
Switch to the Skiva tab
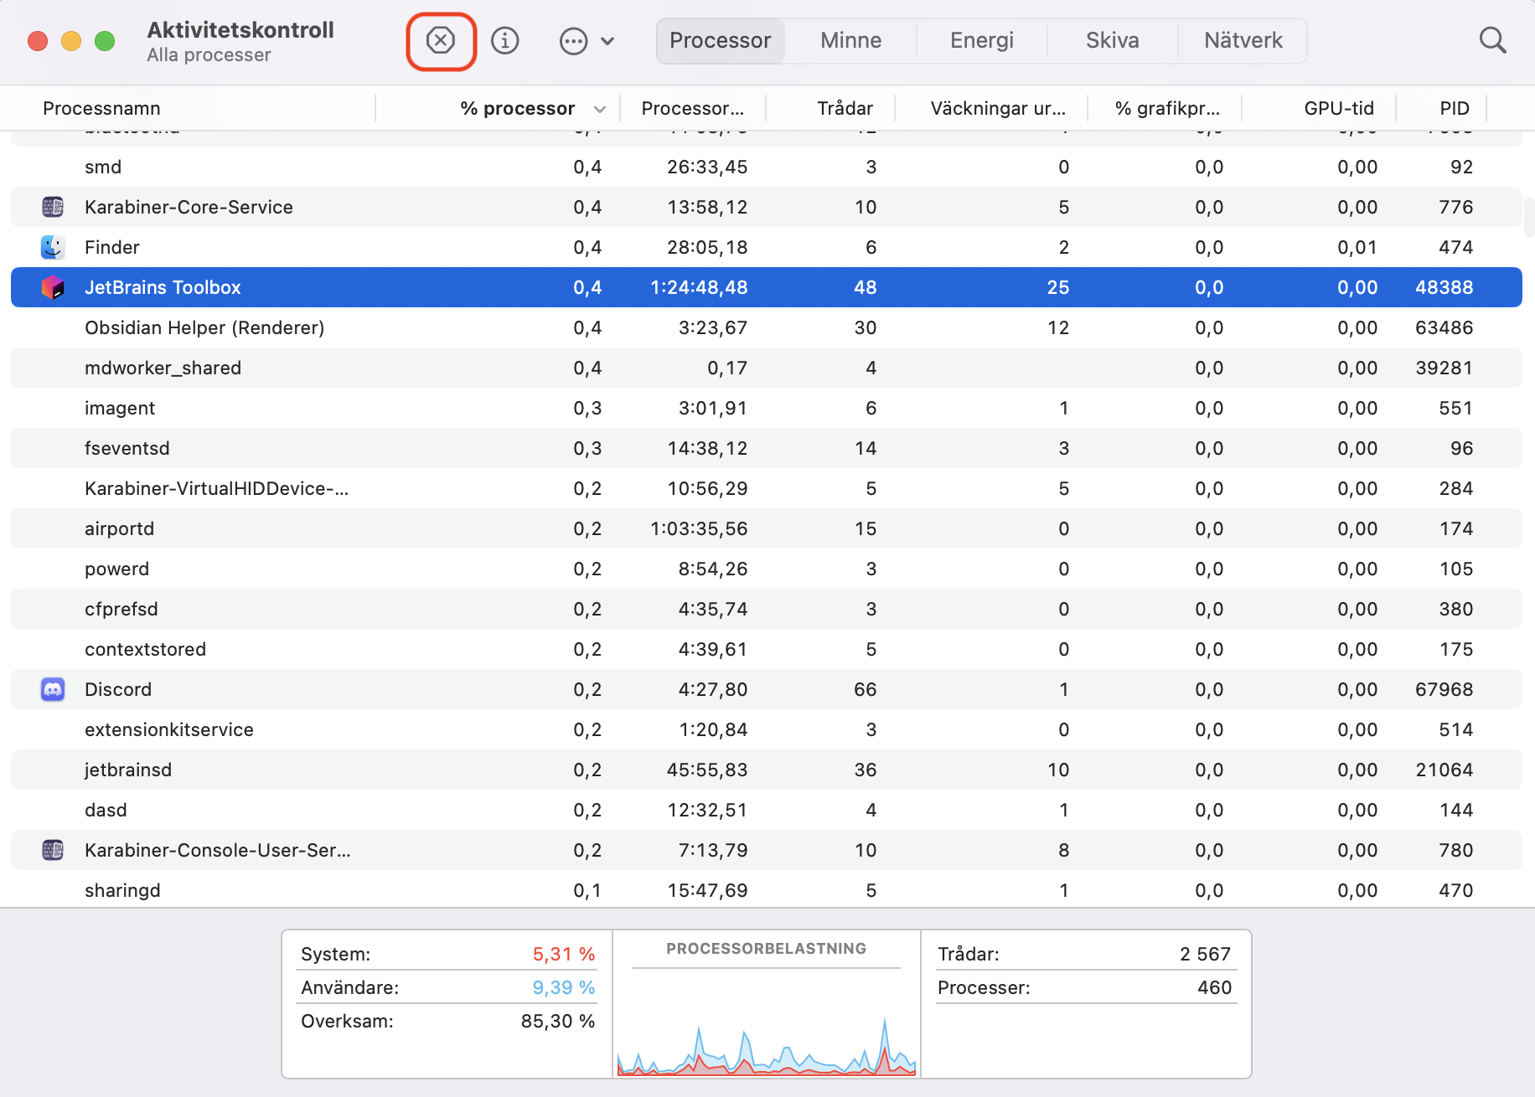1113,40
